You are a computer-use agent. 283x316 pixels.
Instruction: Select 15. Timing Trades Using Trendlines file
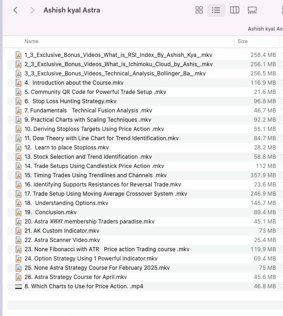click(x=145, y=175)
